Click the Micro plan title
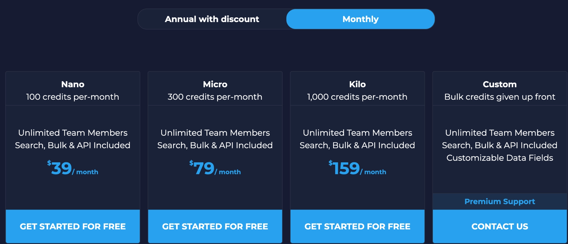The height and width of the screenshot is (244, 568). click(x=215, y=84)
